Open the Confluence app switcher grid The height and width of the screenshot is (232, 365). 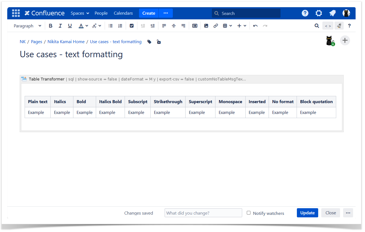(16, 13)
